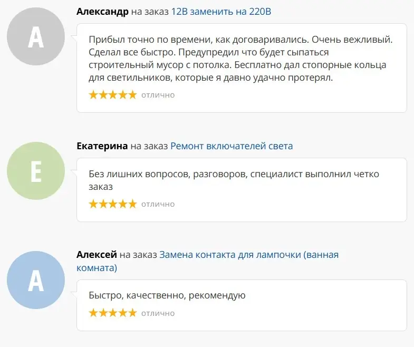Open the order link "12В заменить на 220В"
This screenshot has width=414, height=347.
pyautogui.click(x=221, y=12)
